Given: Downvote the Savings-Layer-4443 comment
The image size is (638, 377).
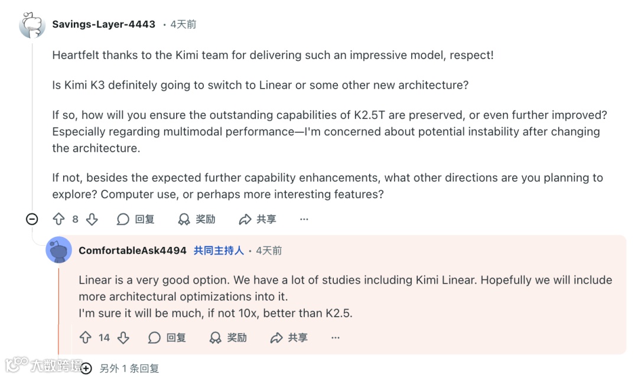Looking at the screenshot, I should [92, 219].
